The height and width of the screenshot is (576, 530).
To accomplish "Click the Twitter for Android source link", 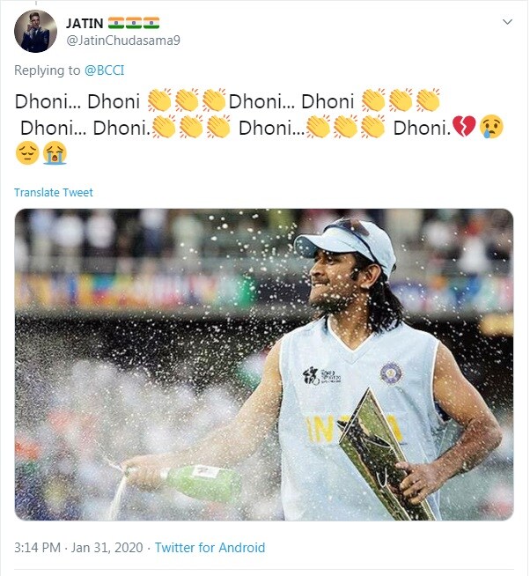I will coord(210,547).
